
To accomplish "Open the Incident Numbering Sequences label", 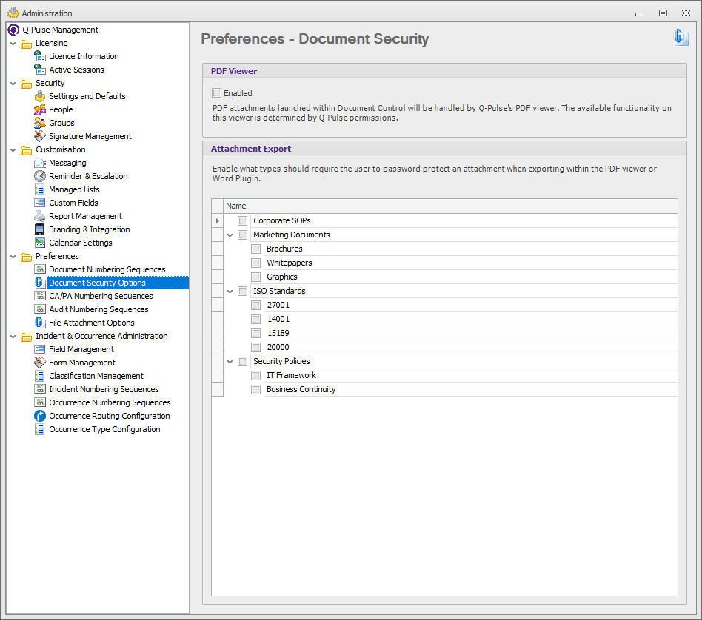I will [x=104, y=389].
